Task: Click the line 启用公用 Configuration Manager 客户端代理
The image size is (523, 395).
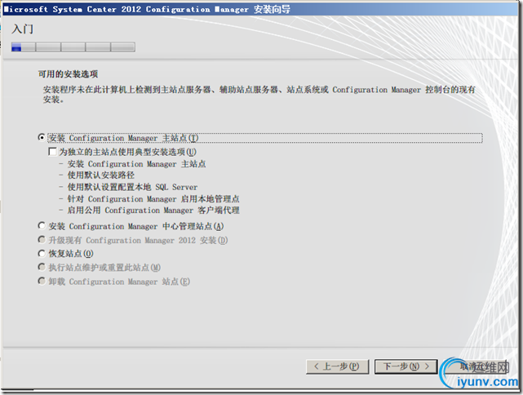Action: click(x=153, y=211)
